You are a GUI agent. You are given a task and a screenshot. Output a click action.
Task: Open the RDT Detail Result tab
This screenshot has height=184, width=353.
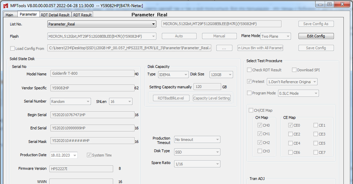[x=55, y=15]
